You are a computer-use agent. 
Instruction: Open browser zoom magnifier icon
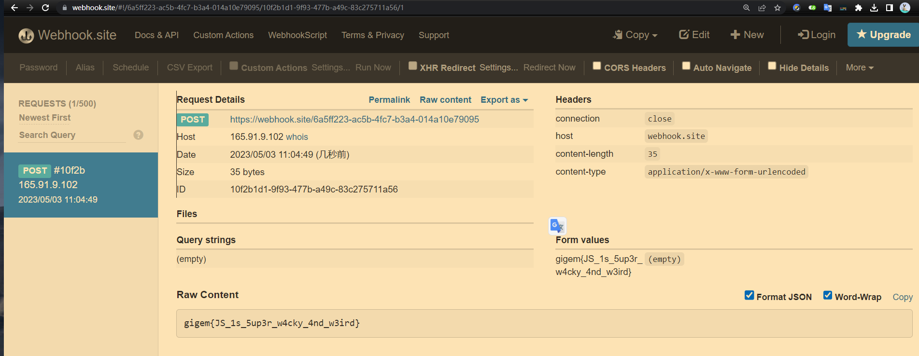pos(747,8)
